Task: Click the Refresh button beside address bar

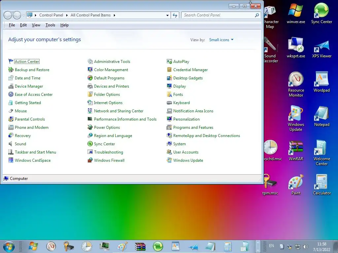Action: coord(175,15)
